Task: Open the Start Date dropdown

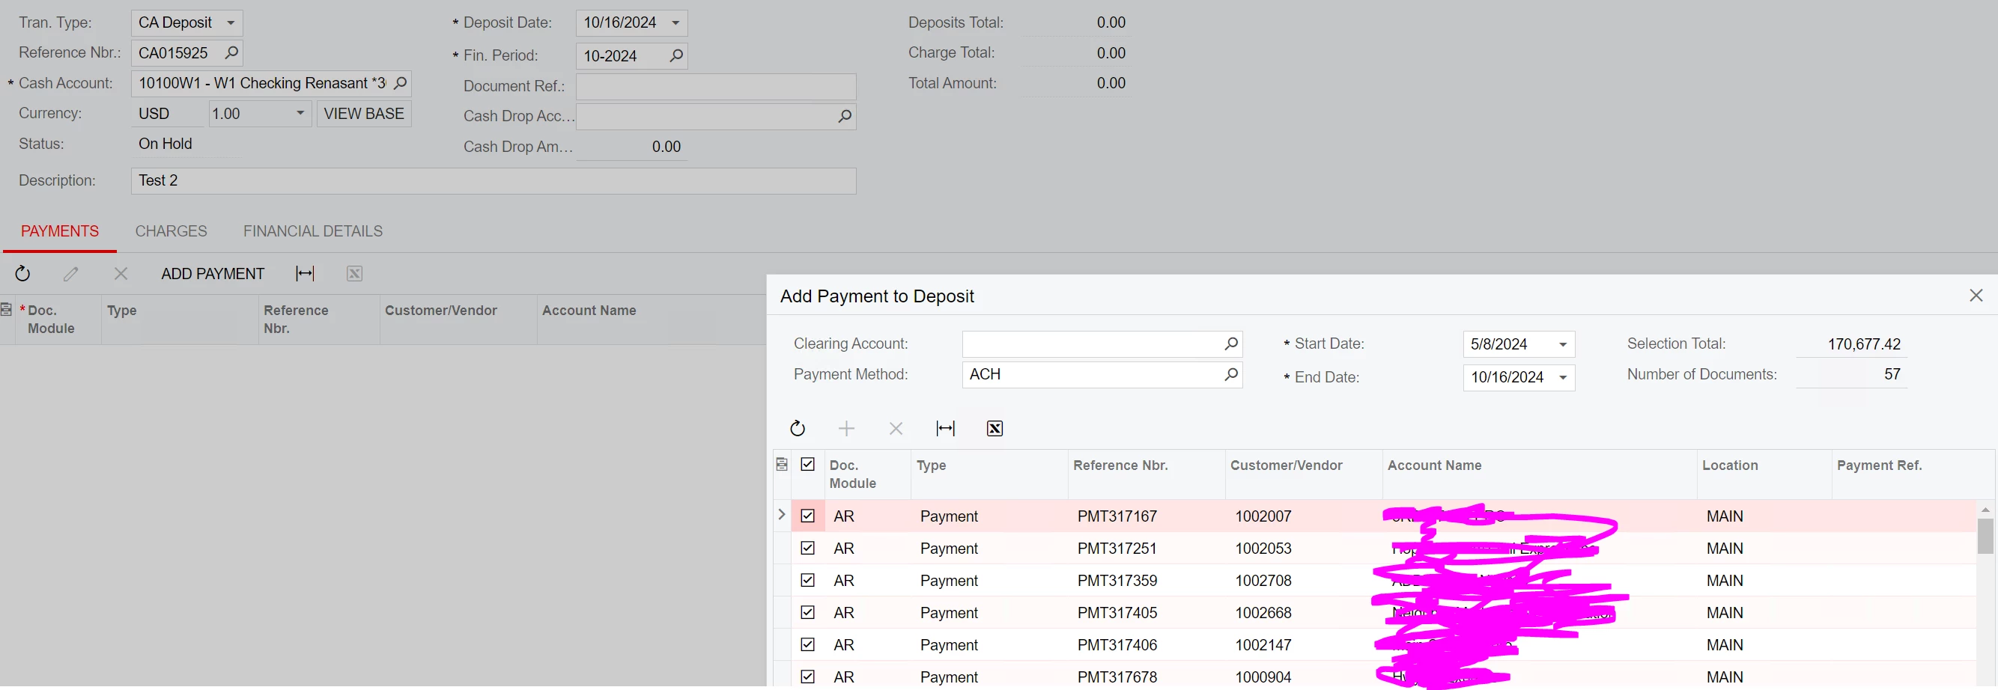Action: click(x=1563, y=344)
